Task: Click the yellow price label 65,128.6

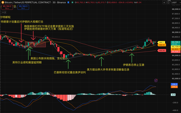Action: tap(176, 47)
